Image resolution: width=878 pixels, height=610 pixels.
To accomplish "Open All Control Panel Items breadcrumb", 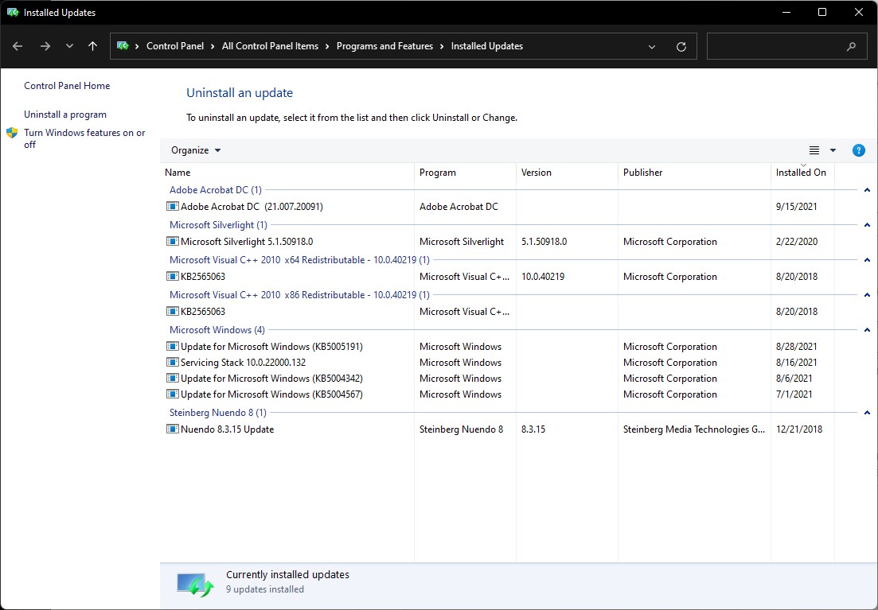I will (270, 46).
